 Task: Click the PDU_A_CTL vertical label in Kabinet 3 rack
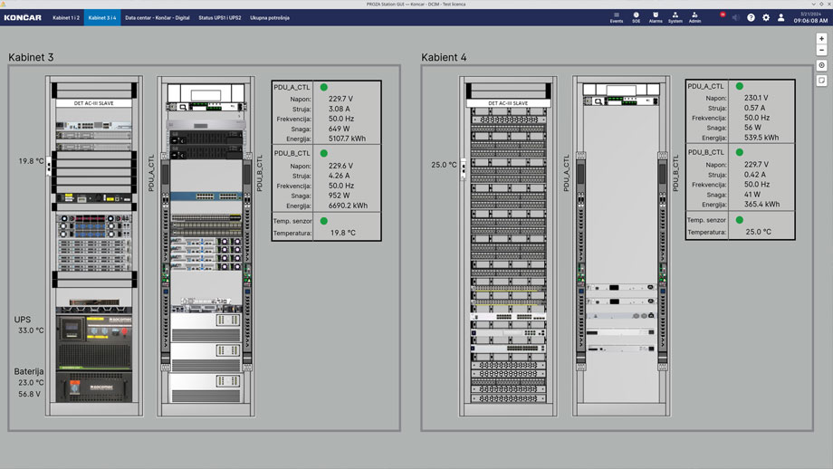click(151, 173)
